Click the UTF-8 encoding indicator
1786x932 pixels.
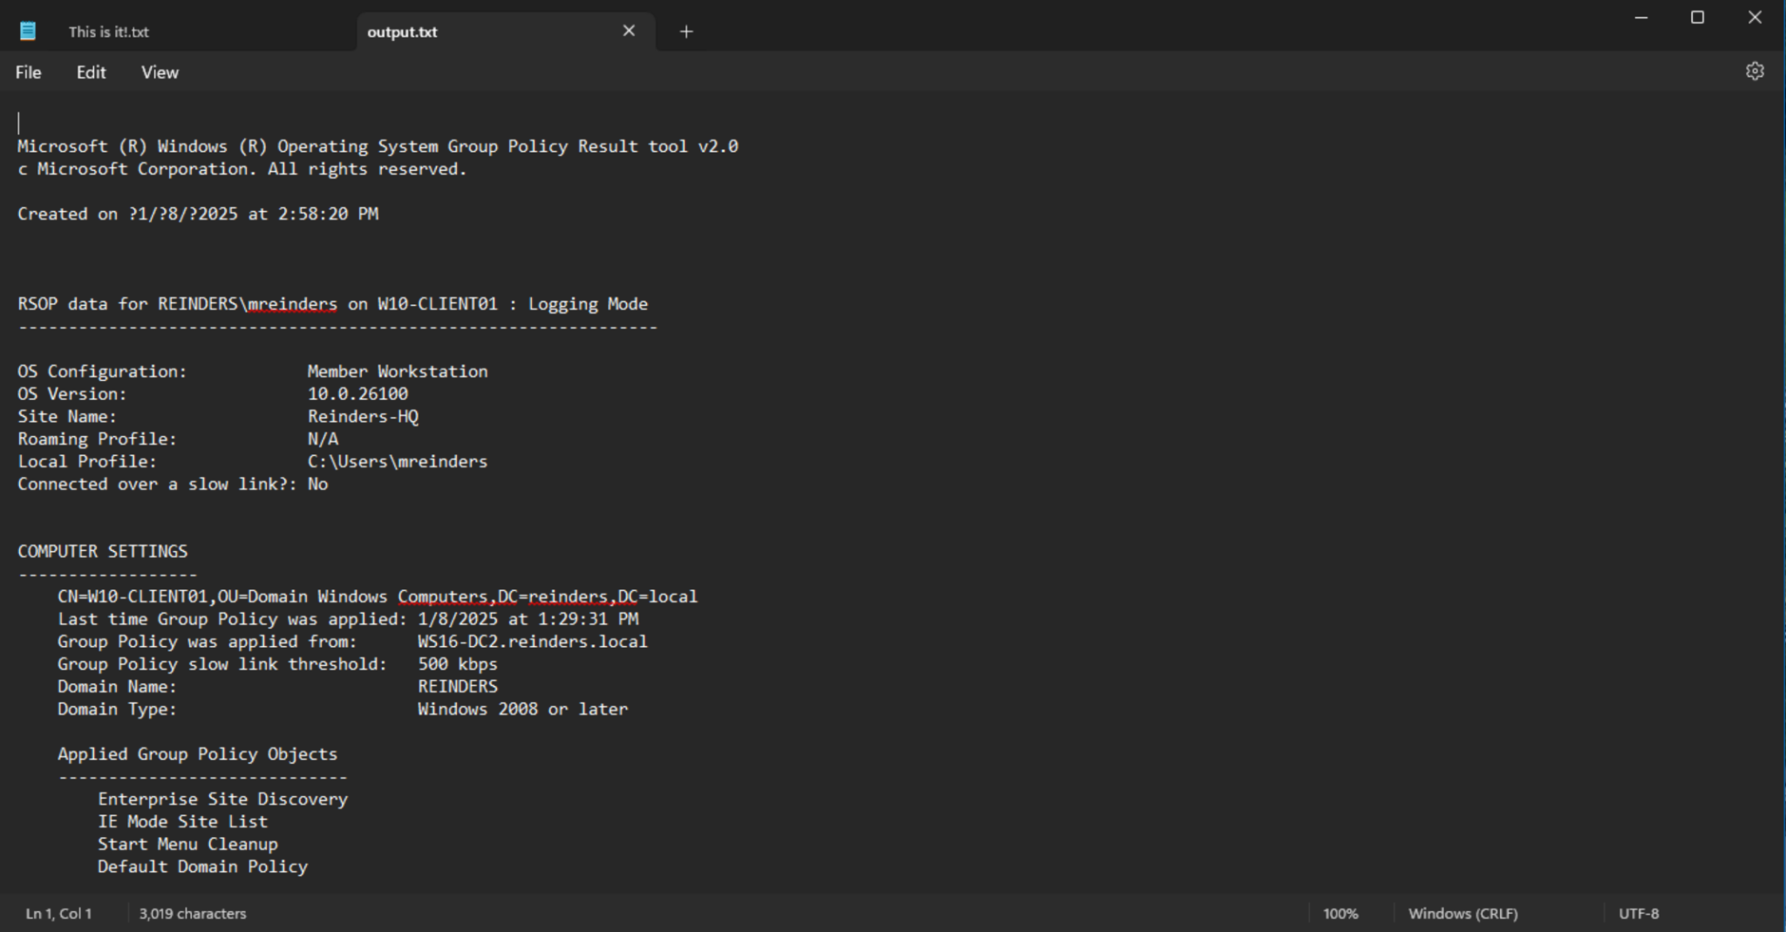[x=1639, y=913]
